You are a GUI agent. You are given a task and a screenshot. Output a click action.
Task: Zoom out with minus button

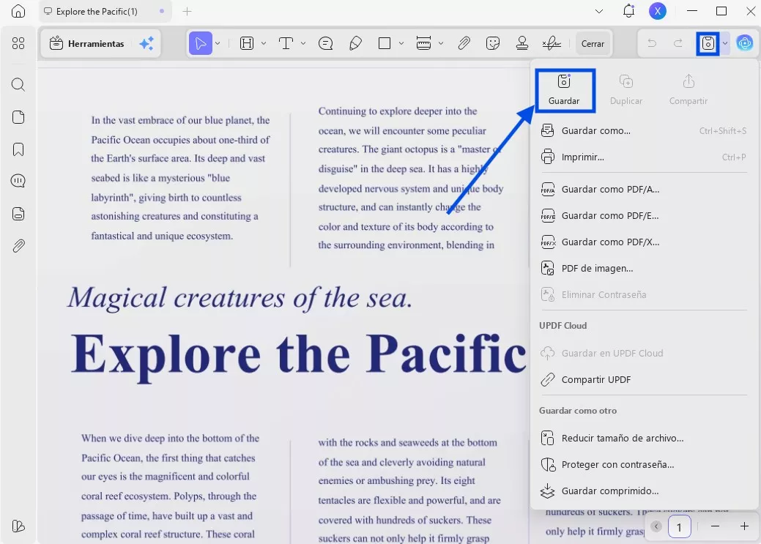pyautogui.click(x=715, y=526)
